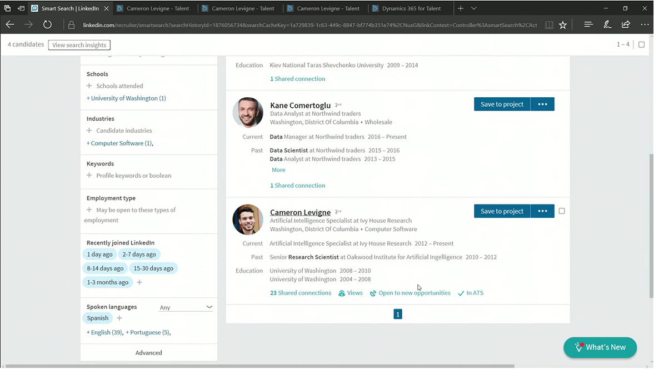Select 2-7 days ago joined filter
Viewport: 654px width, 369px height.
point(139,255)
